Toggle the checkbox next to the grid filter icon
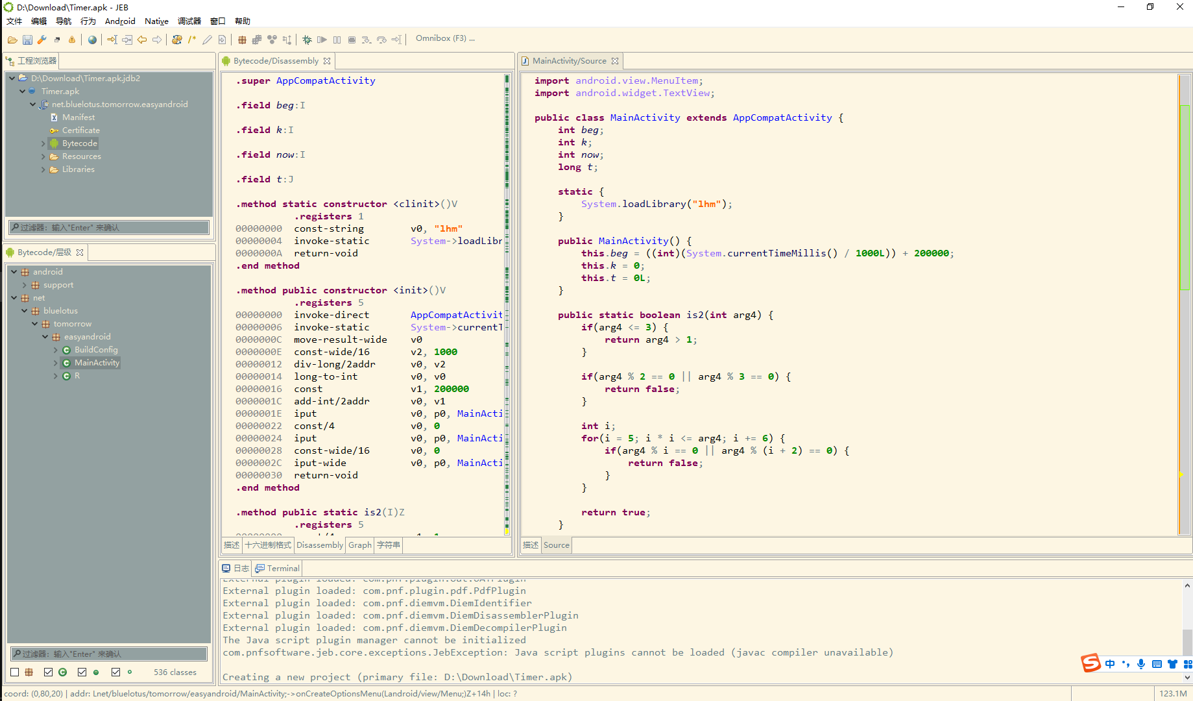 [15, 672]
